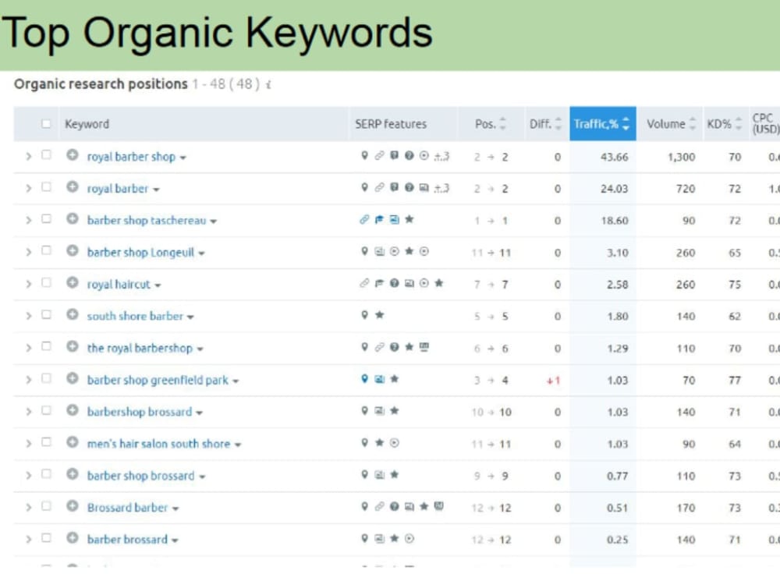Click the plus icon beside royal haircut
780x585 pixels.
(72, 282)
